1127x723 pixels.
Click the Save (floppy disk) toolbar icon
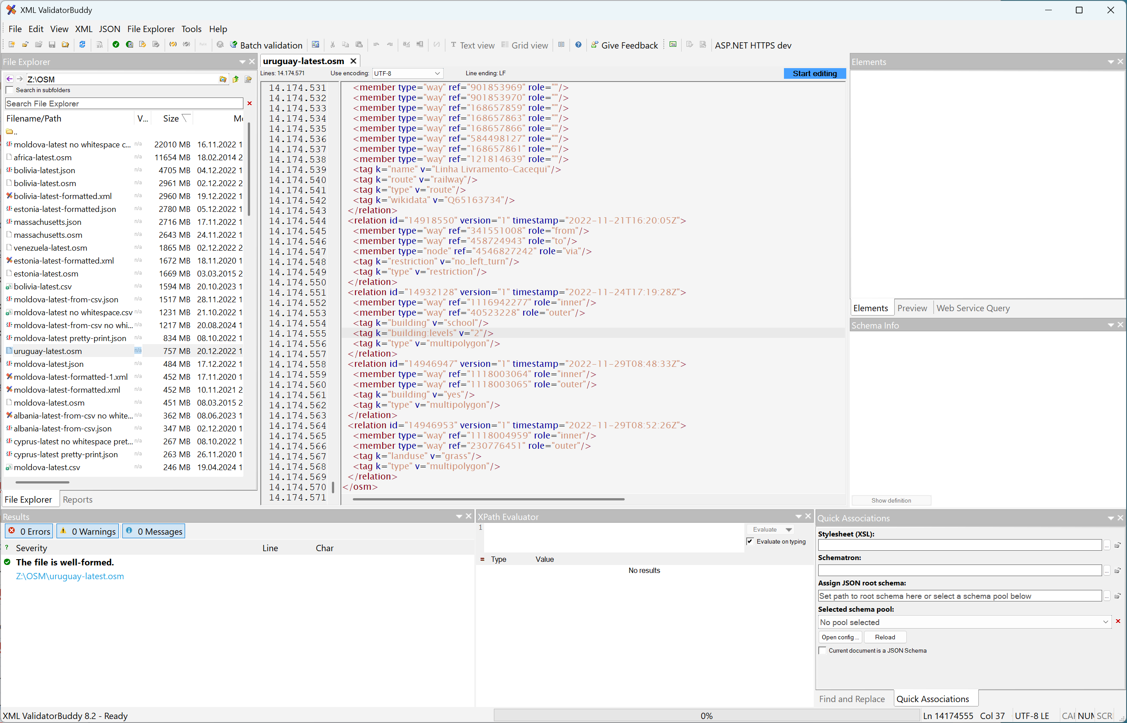[x=52, y=45]
